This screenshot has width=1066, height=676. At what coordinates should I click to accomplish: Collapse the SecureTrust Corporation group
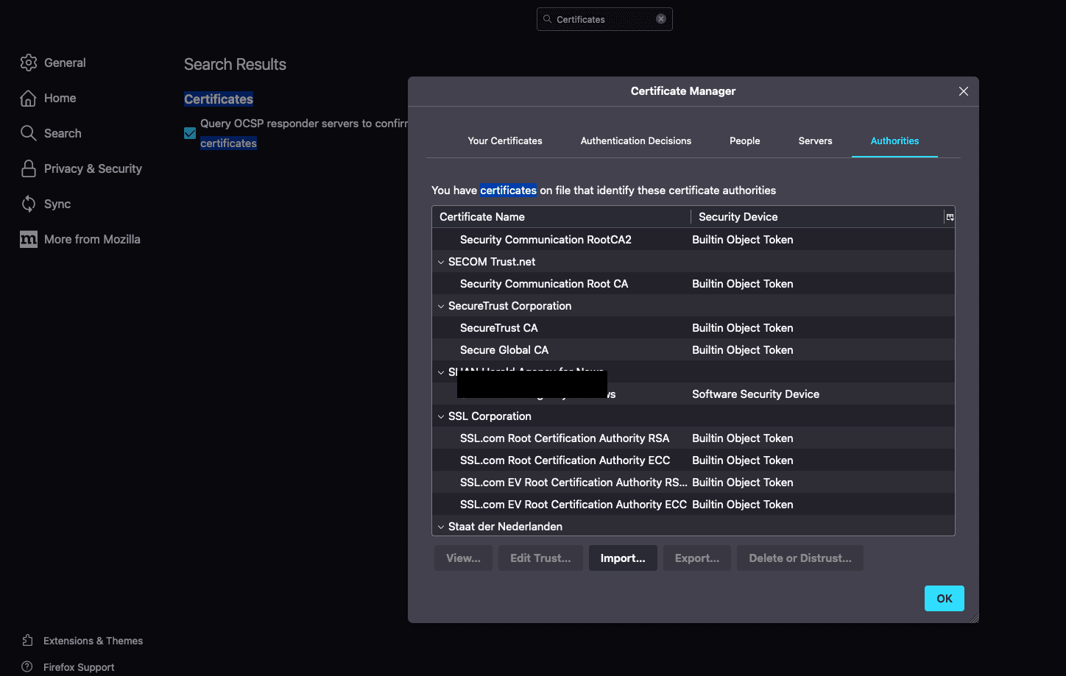(441, 306)
